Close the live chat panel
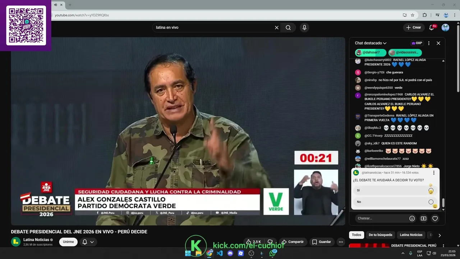460x259 pixels. tap(438, 43)
